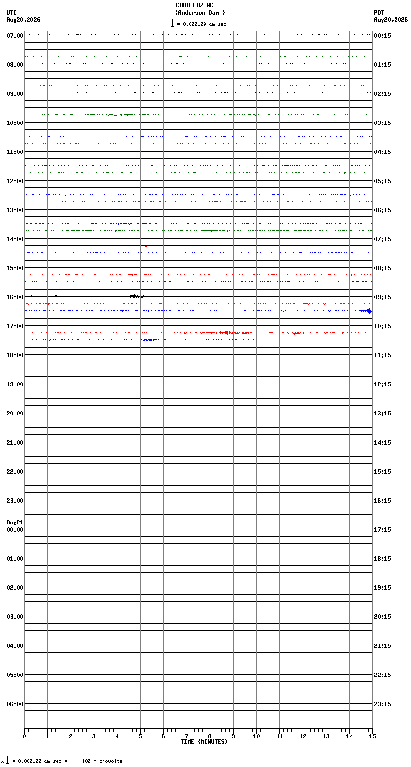
Task: Click the '17:00' UTC time label
Action: coord(15,326)
